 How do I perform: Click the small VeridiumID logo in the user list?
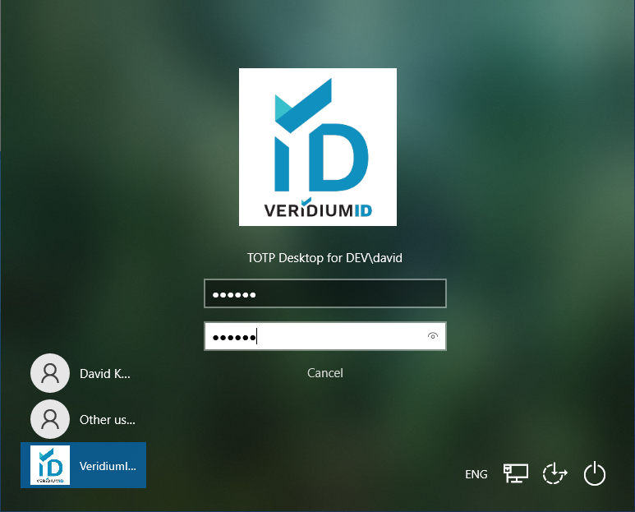[50, 466]
